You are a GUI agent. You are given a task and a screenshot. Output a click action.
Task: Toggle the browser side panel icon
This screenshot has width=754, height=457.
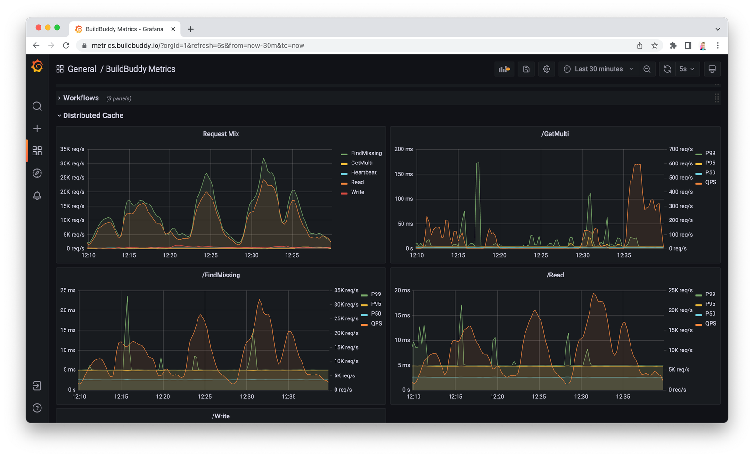[x=688, y=45]
